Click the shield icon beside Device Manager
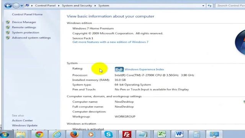This screenshot has height=138, width=245. tap(8, 22)
